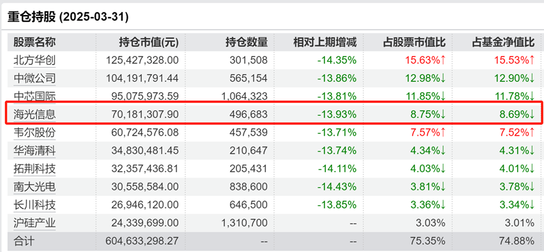Image resolution: width=544 pixels, height=252 pixels.
Task: Click the 重仓持股 (2025-03-31) title
Action: 68,18
